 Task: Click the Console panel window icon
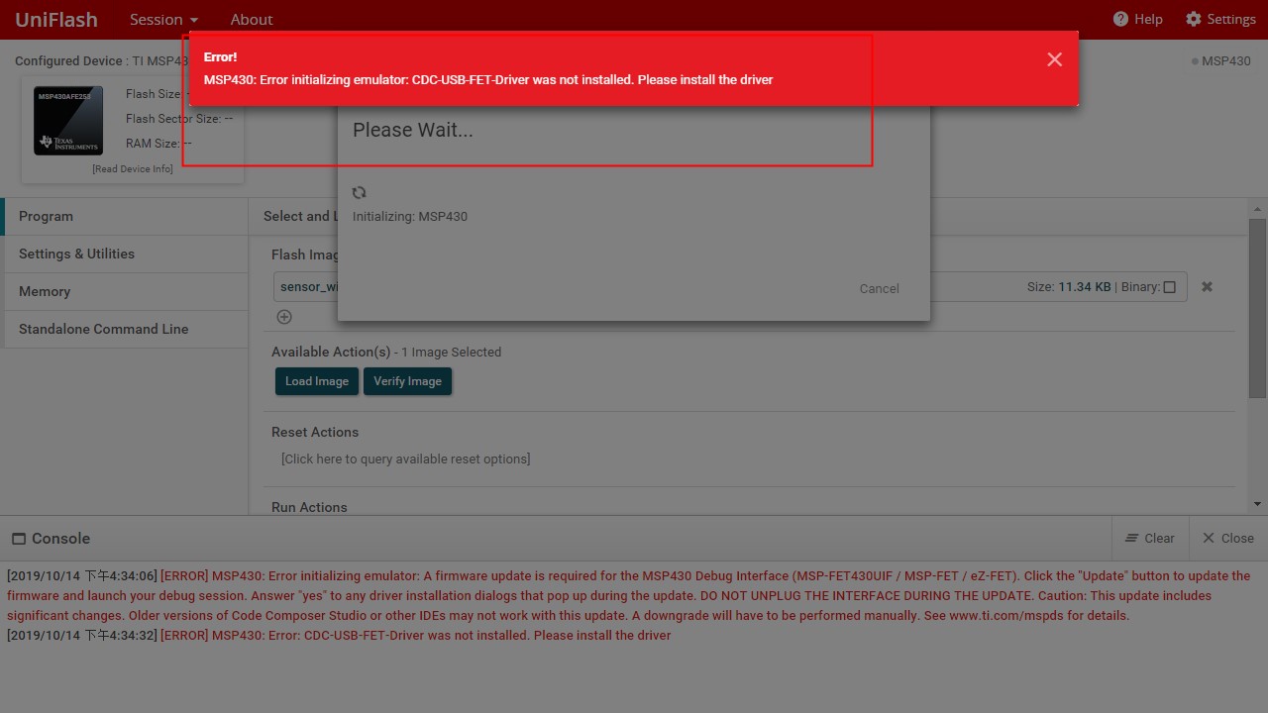[19, 539]
